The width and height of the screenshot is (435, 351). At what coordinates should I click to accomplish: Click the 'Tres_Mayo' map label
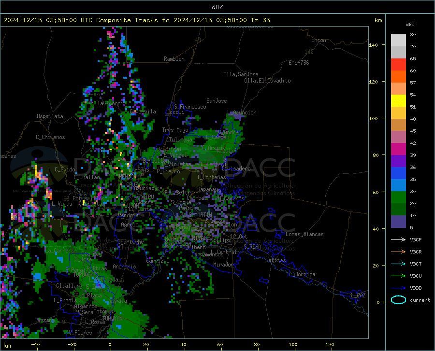(x=175, y=130)
